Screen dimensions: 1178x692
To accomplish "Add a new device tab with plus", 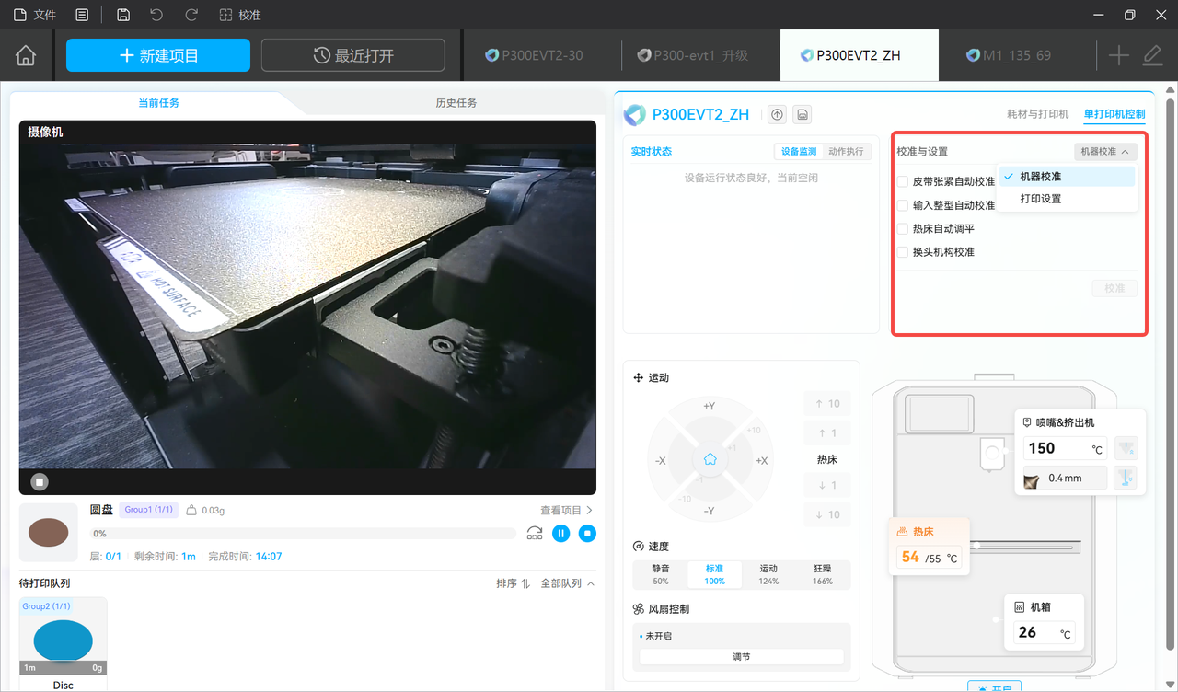I will [x=1118, y=55].
